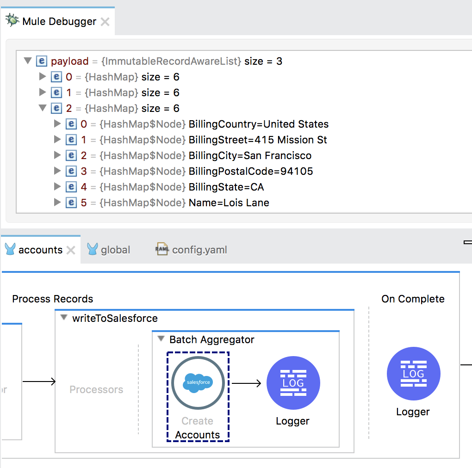Expand the BillingPostalCode node
This screenshot has width=472, height=468.
coord(57,171)
